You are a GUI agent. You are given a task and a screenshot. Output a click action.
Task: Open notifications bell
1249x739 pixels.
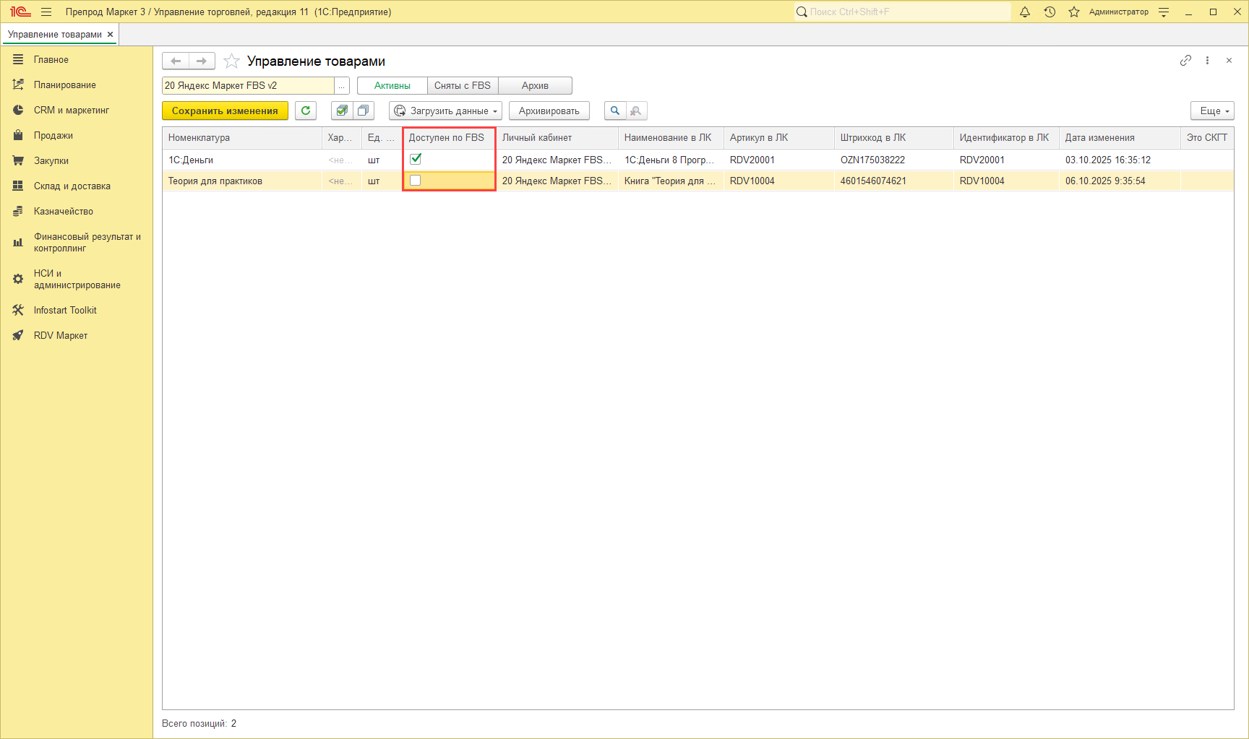pos(1025,12)
